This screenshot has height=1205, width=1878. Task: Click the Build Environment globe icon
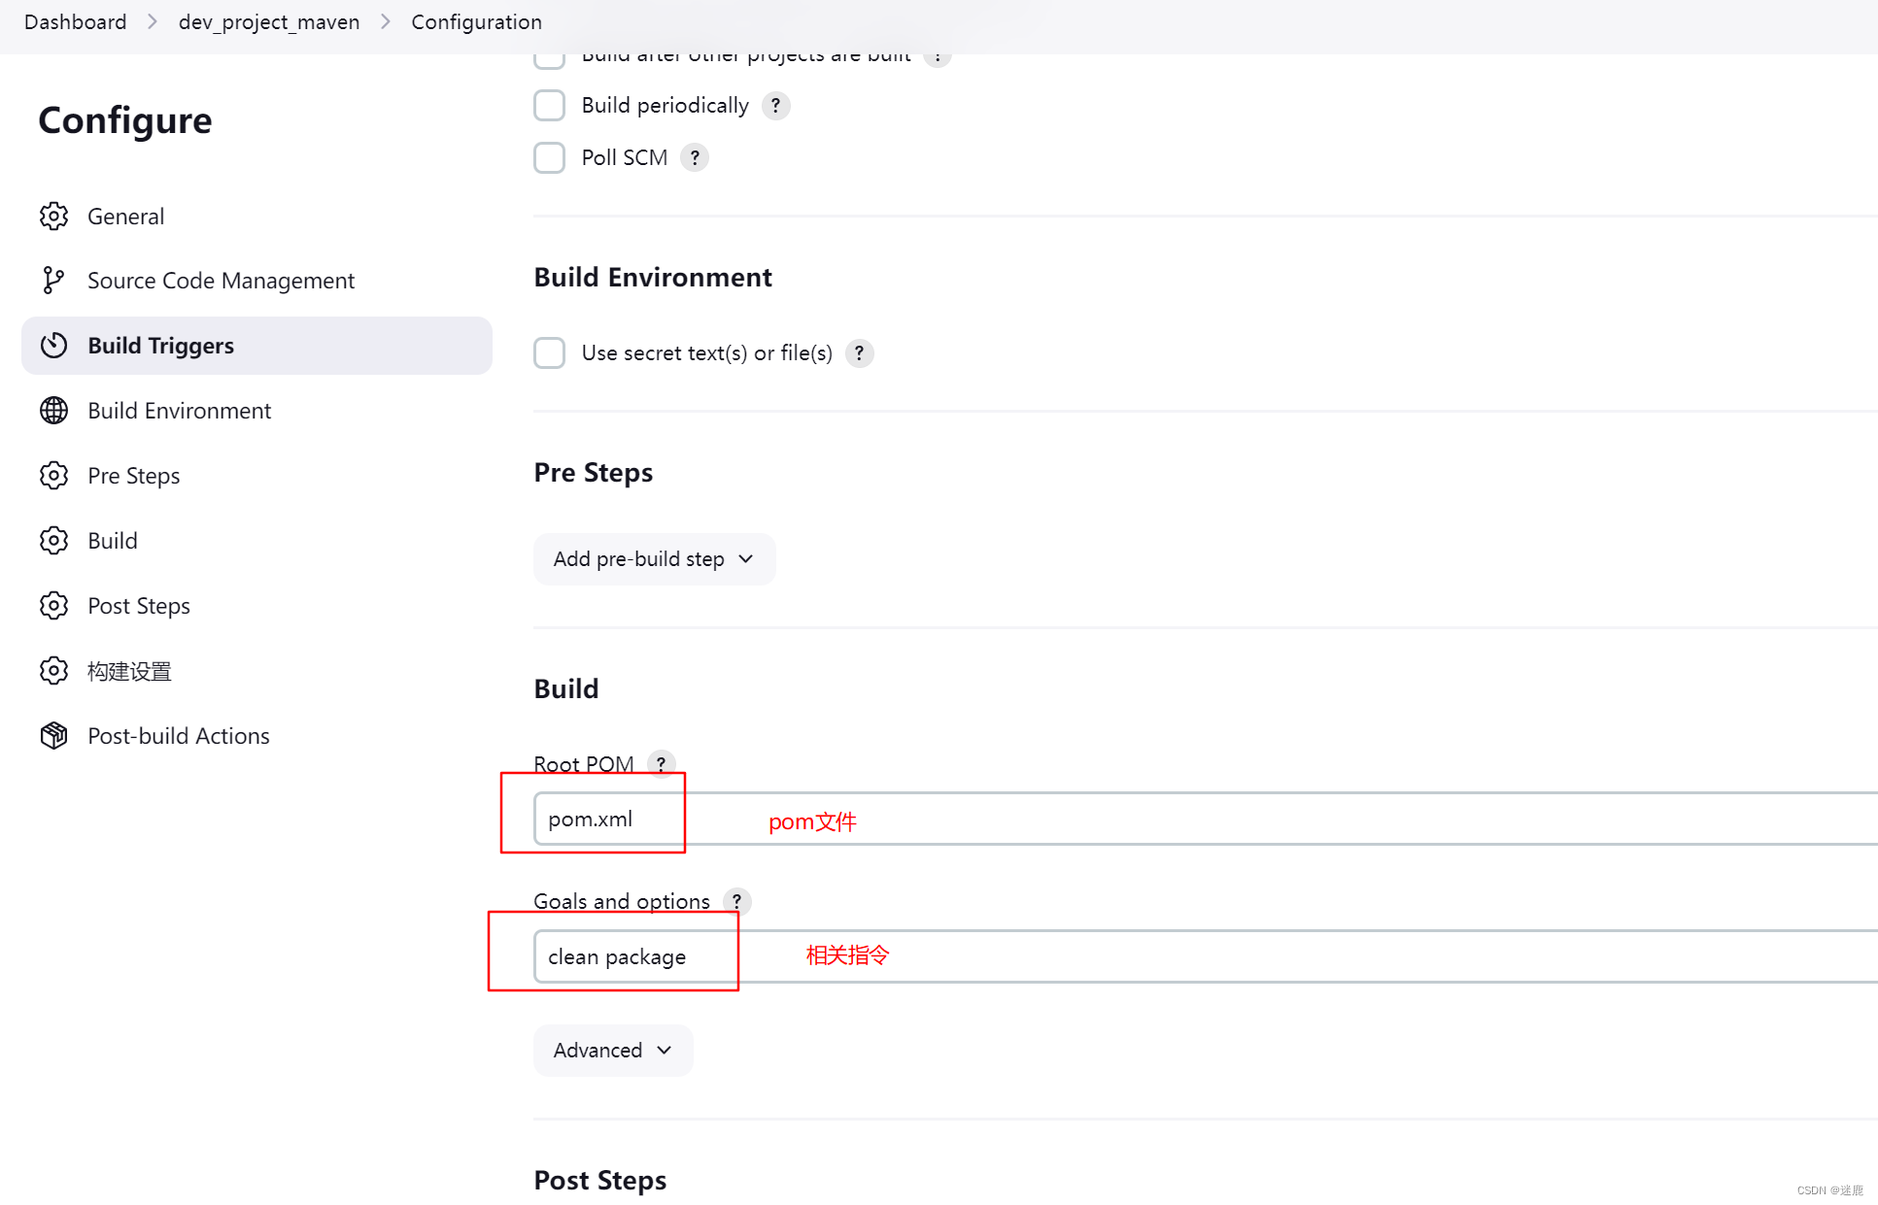pos(54,409)
